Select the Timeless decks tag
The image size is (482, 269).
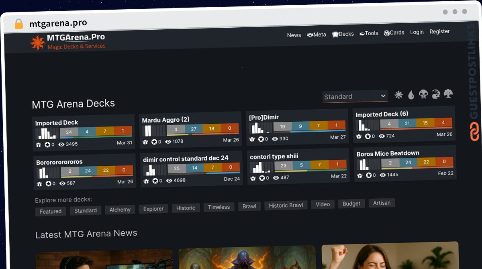(219, 208)
